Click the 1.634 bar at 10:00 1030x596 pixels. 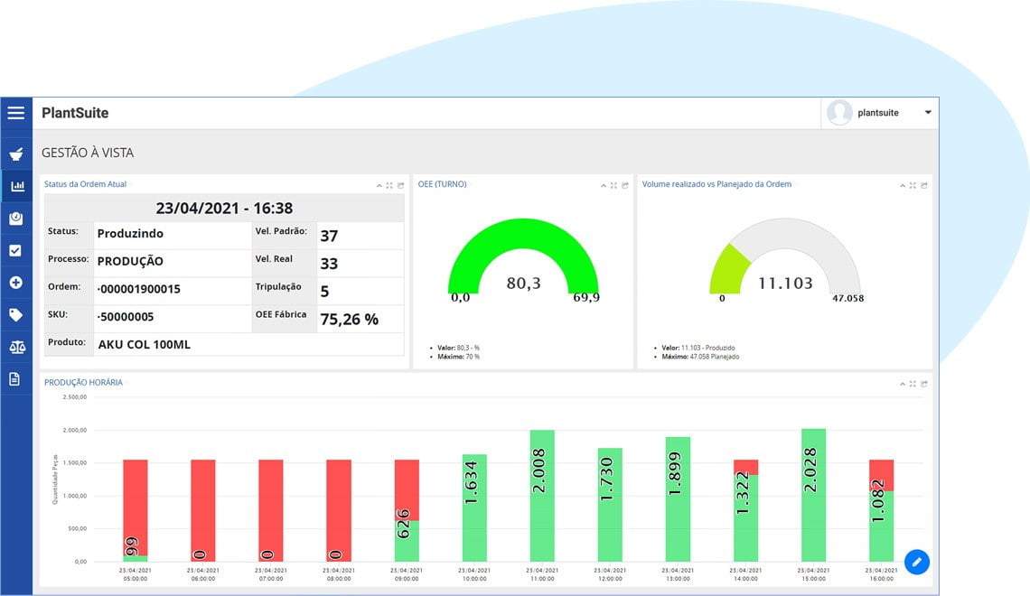point(474,508)
